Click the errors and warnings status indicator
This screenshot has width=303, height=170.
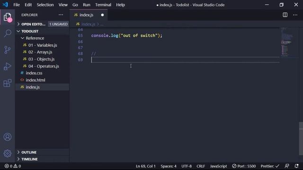point(13,166)
